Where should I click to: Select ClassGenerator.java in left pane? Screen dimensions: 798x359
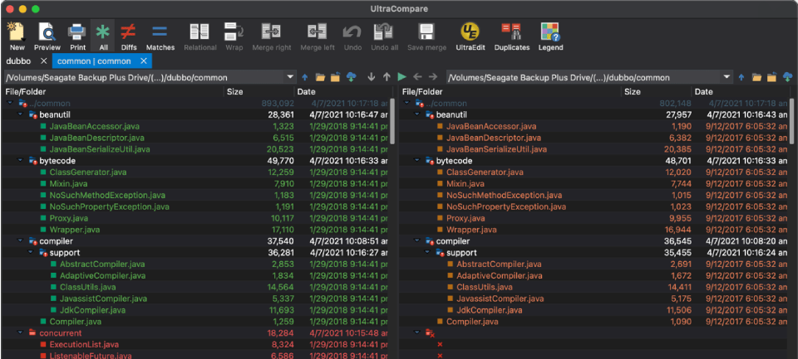point(87,172)
